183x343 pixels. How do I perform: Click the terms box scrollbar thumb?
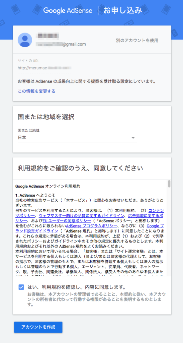pos(169,184)
